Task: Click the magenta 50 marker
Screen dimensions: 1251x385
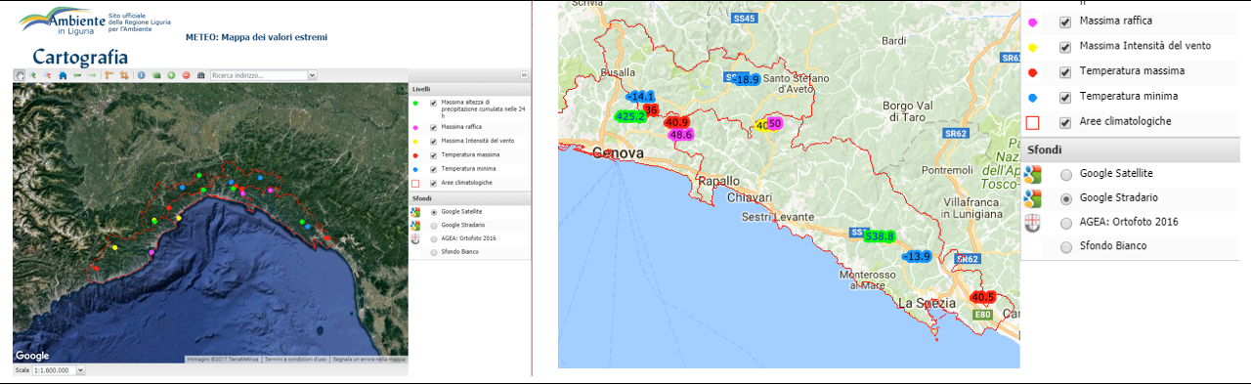Action: point(774,123)
